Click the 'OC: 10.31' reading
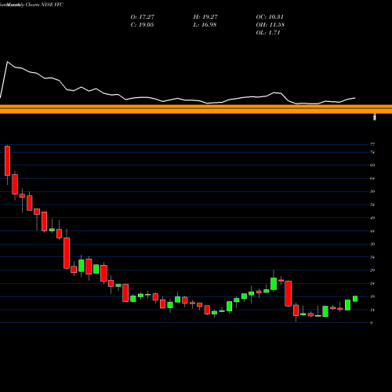This screenshot has width=392, height=392. tap(270, 17)
